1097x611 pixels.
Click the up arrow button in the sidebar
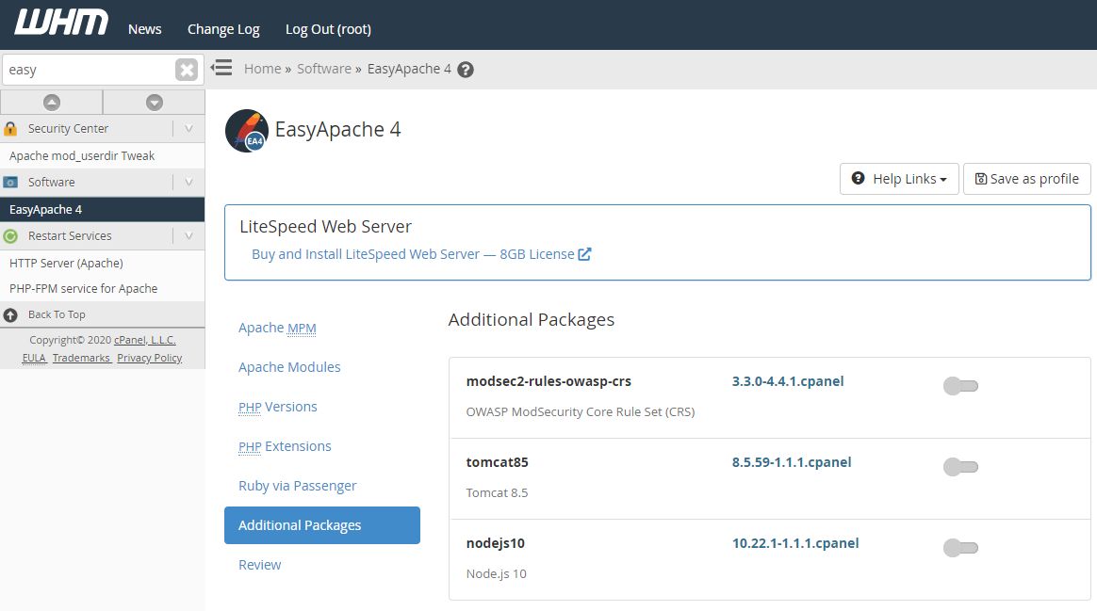tap(52, 102)
